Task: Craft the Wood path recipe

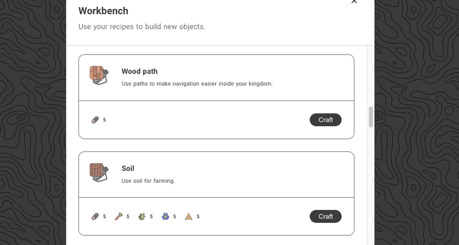Action: (x=326, y=120)
